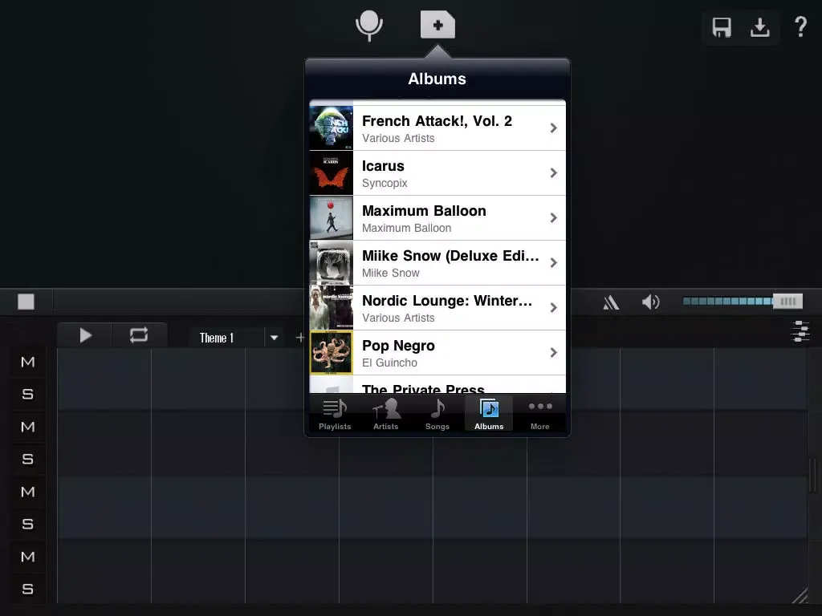Expand chevron on Icarus row

[x=554, y=173]
